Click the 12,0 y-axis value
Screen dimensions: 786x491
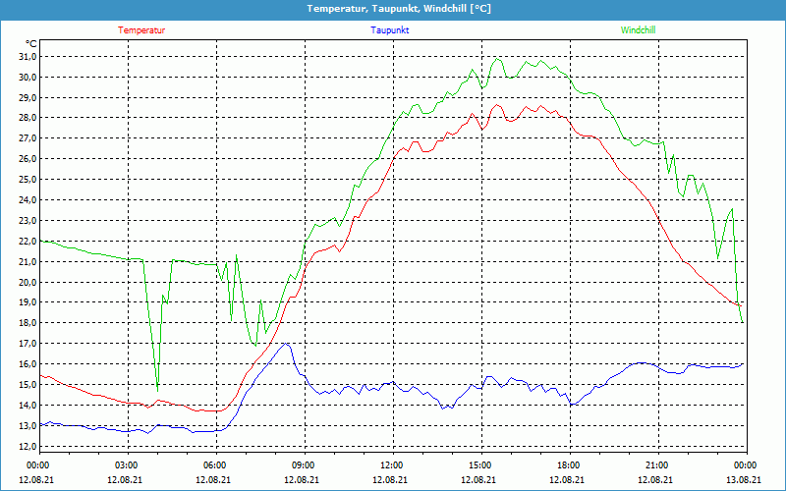28,446
